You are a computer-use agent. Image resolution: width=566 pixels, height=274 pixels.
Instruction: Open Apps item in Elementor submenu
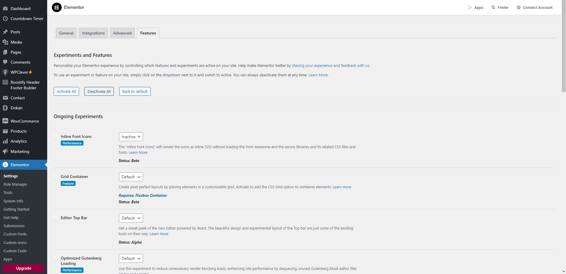click(x=8, y=259)
